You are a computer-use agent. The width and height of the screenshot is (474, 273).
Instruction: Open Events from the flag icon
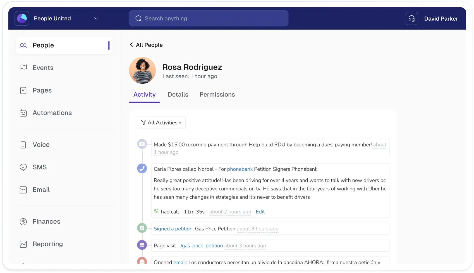pyautogui.click(x=23, y=68)
